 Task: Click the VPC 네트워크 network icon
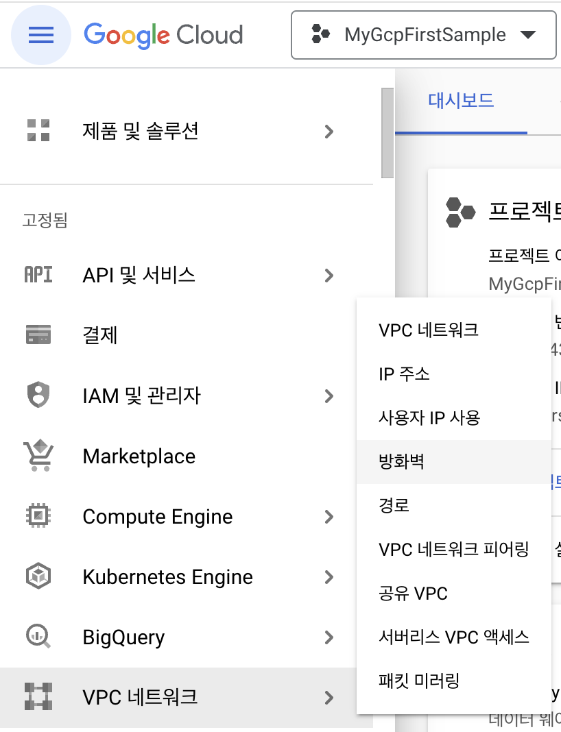38,696
